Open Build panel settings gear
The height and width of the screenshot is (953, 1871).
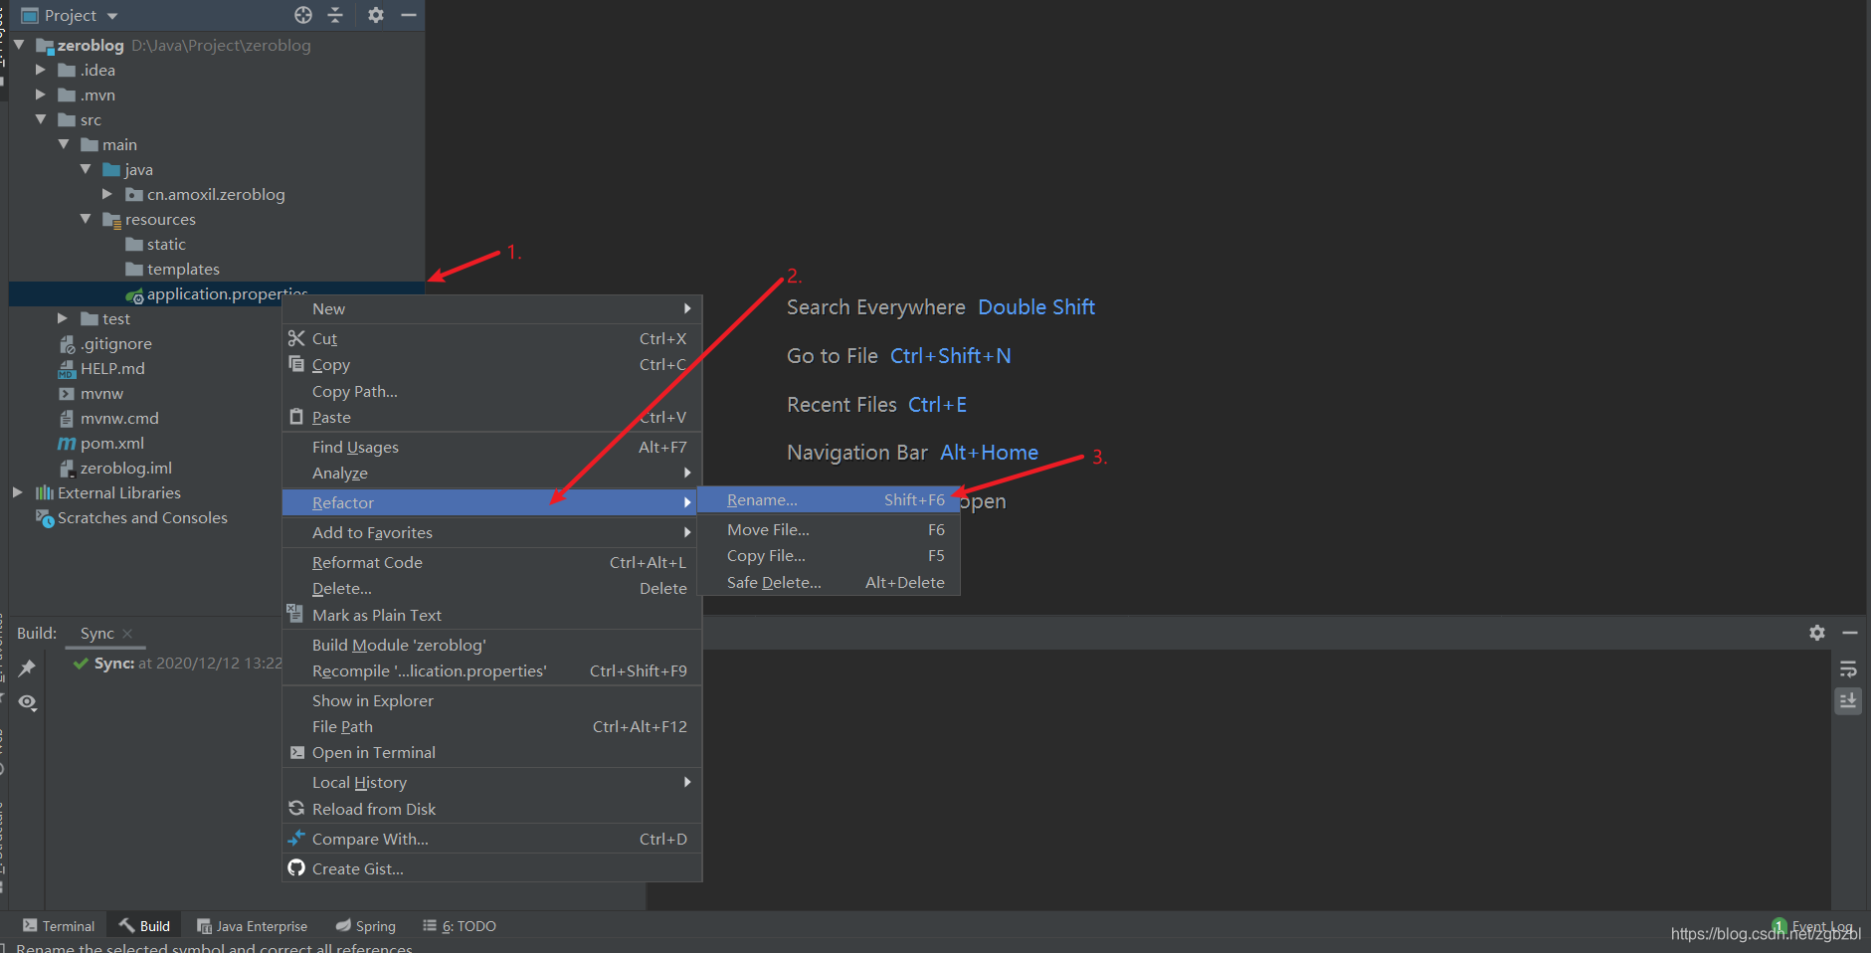pyautogui.click(x=1816, y=633)
